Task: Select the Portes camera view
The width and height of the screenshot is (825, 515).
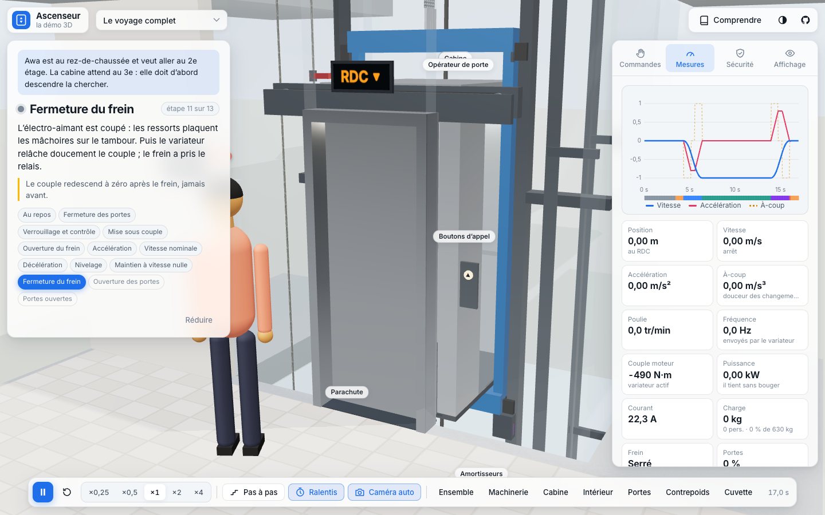Action: pos(639,492)
